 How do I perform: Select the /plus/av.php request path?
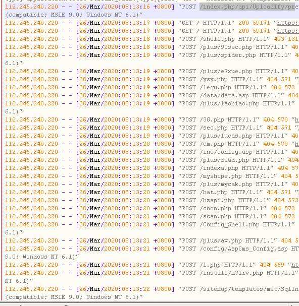pyautogui.click(x=221, y=240)
